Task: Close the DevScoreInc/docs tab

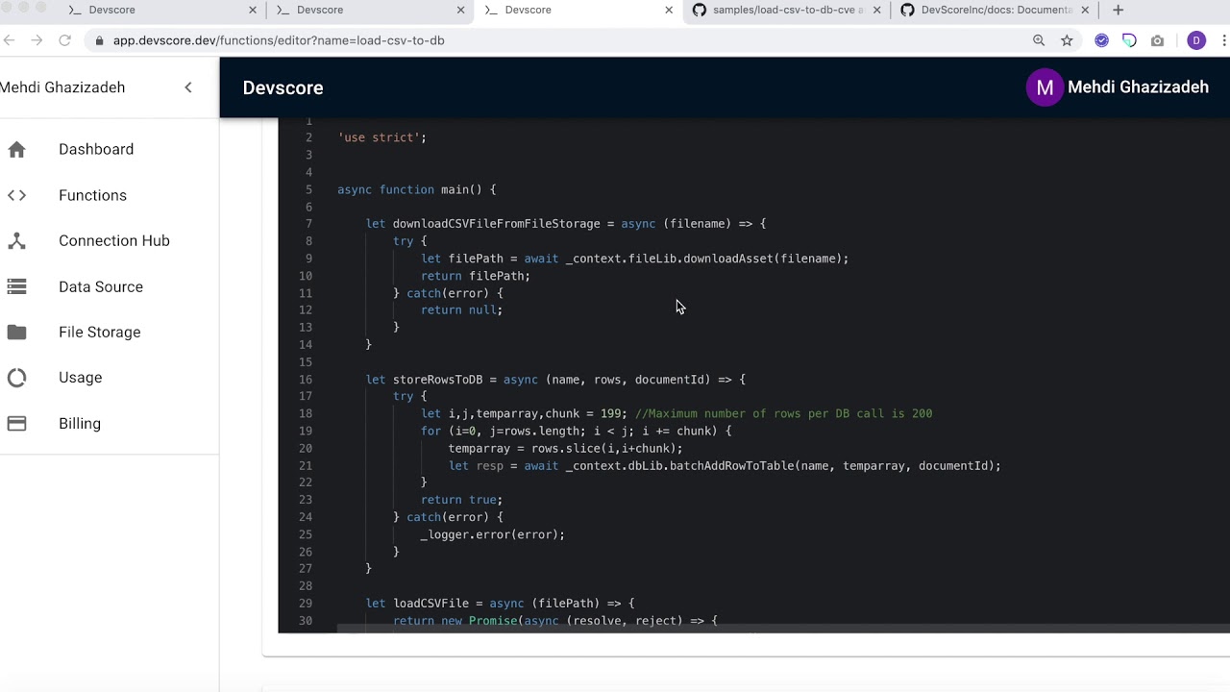Action: click(1085, 10)
